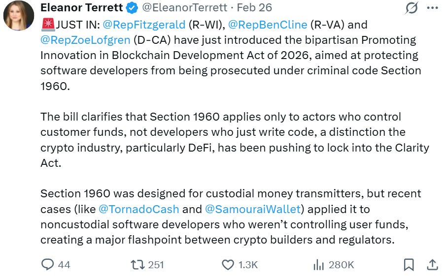Click the reply speech bubble icon
447x279 pixels.
tap(47, 265)
